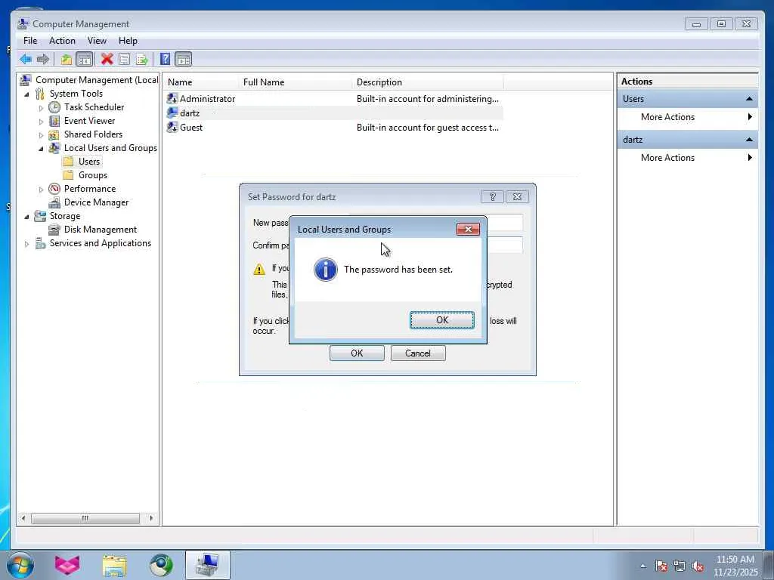This screenshot has height=580, width=774.
Task: Select the Administrator account description text
Action: coord(428,99)
